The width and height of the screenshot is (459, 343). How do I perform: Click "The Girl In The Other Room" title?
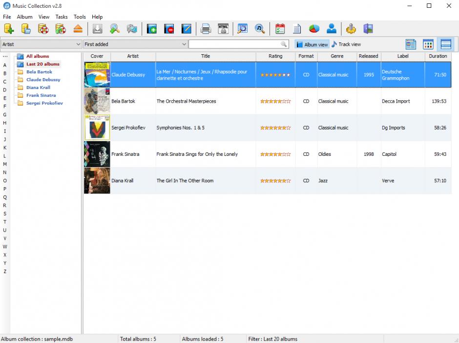click(x=185, y=181)
